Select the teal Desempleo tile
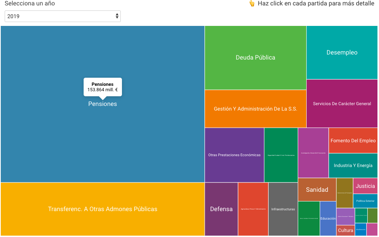The image size is (379, 237). tap(342, 53)
